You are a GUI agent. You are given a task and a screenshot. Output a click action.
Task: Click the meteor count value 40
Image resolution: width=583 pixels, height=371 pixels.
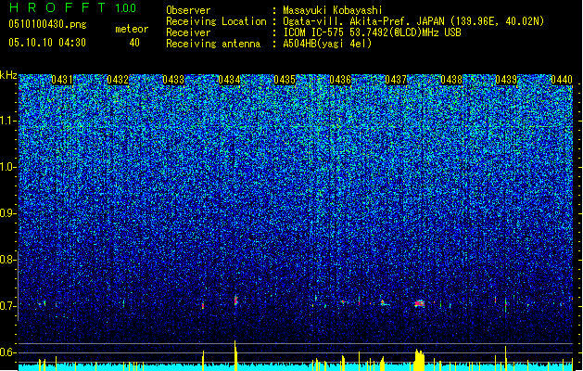point(134,43)
